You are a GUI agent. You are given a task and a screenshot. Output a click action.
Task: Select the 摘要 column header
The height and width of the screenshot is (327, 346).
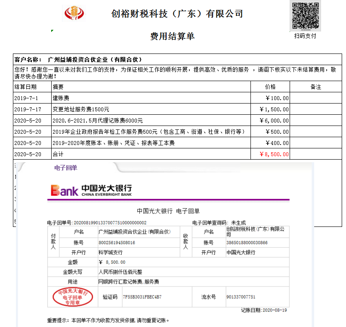tap(151, 87)
